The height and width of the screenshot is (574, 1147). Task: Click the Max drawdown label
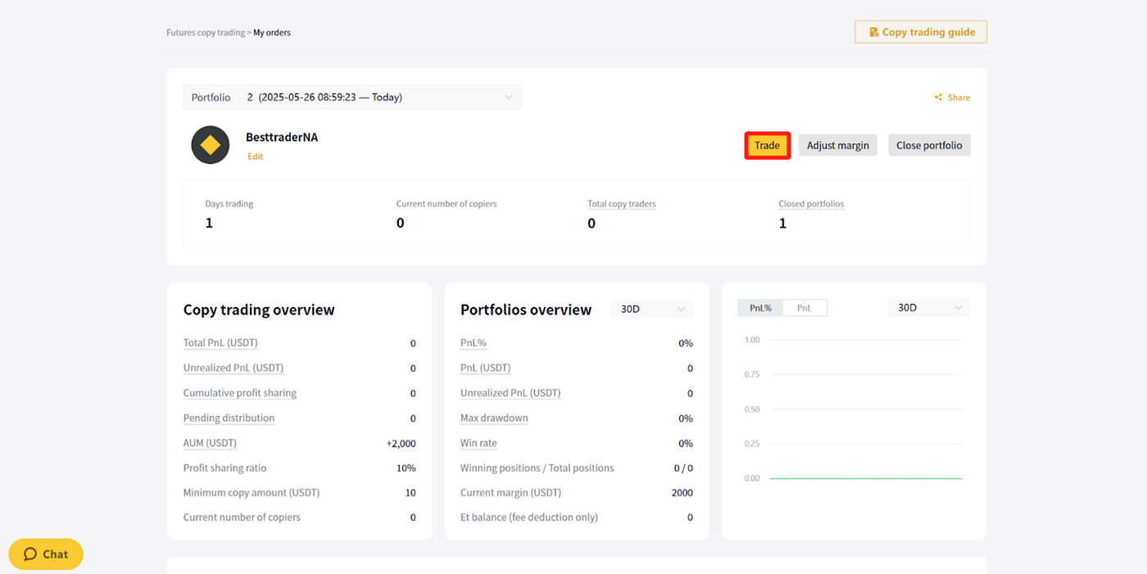(x=494, y=418)
